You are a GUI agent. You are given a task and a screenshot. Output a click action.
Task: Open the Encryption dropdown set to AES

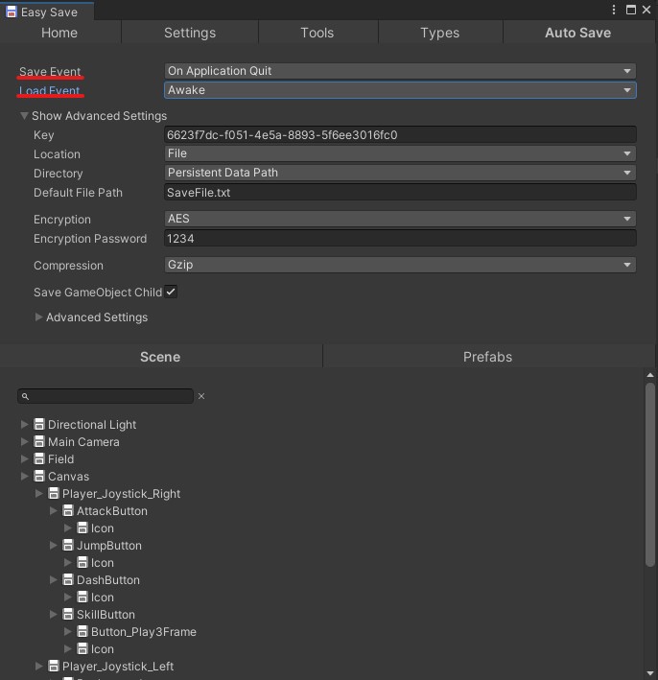400,218
